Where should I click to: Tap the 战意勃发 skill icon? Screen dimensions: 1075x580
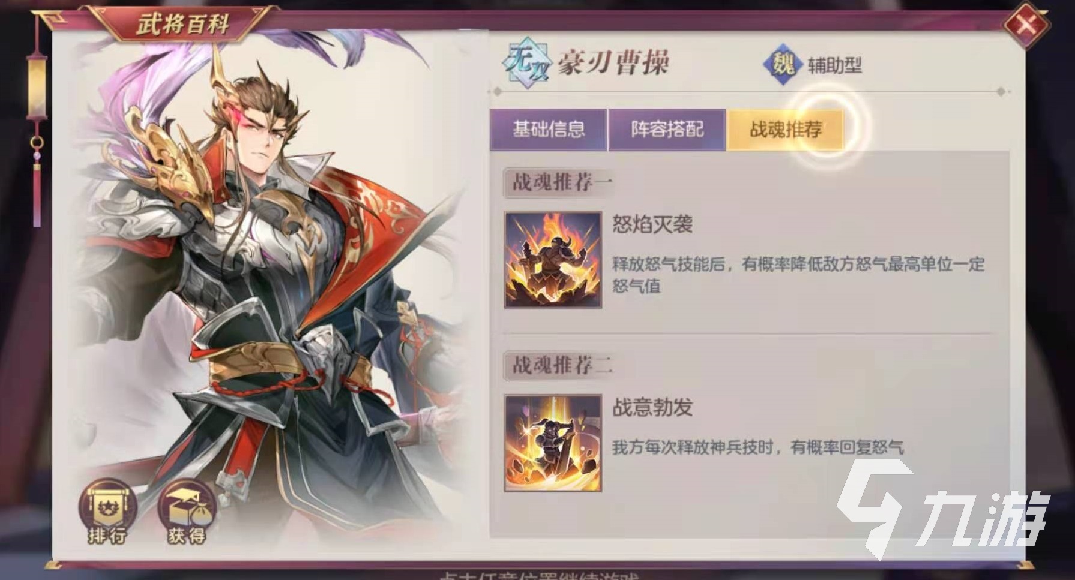[553, 443]
